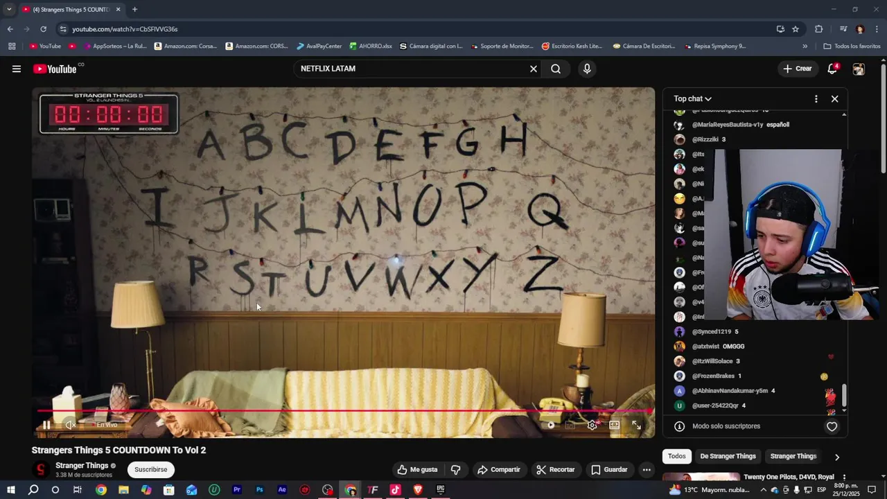The image size is (887, 499).
Task: Bookmark this page with the star
Action: coord(796,29)
